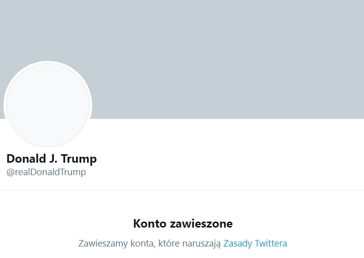The image size is (364, 258).
Task: Click the divider line below the handle
Action: [x=182, y=190]
